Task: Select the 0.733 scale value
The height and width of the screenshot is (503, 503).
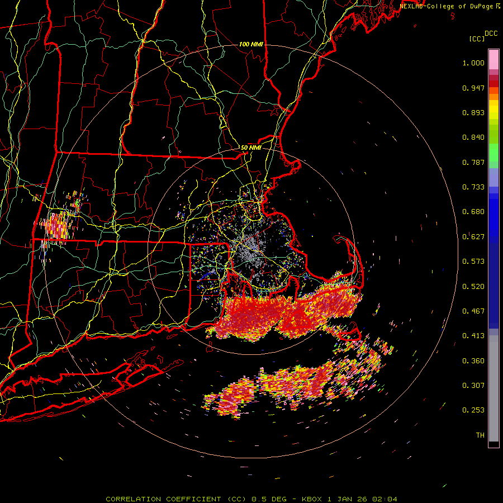Action: pos(473,187)
